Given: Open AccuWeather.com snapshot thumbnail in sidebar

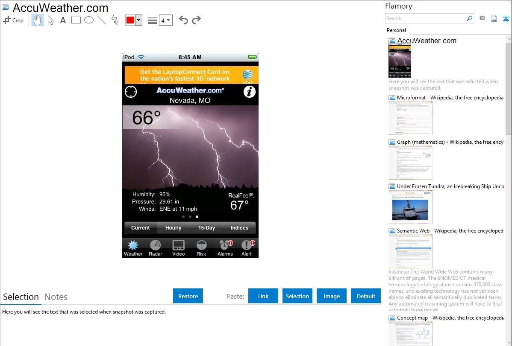Looking at the screenshot, I should [400, 61].
